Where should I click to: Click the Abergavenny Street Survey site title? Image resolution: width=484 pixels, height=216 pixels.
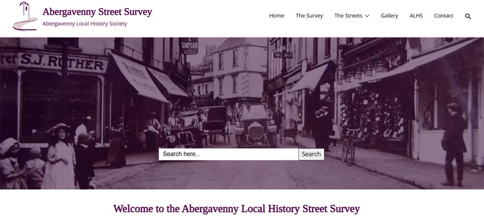[x=97, y=12]
